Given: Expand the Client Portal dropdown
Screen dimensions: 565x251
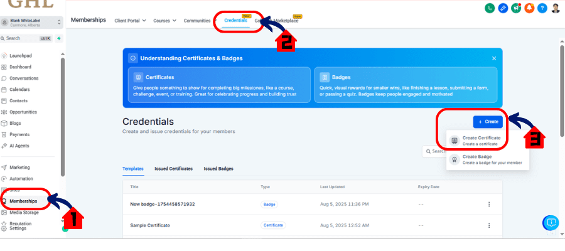Looking at the screenshot, I should (130, 21).
